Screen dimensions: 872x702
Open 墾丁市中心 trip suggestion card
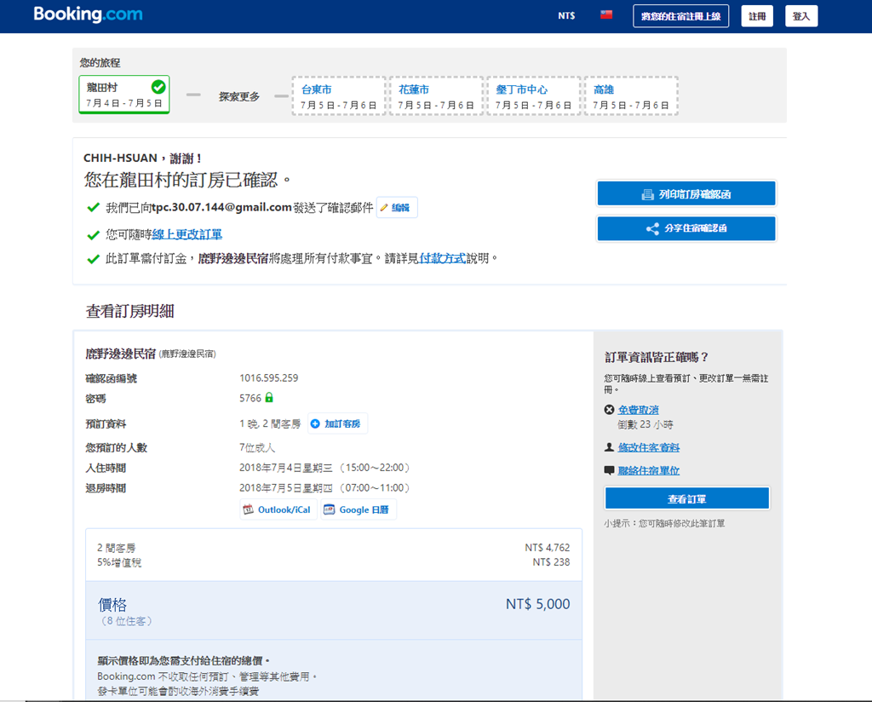click(x=533, y=96)
